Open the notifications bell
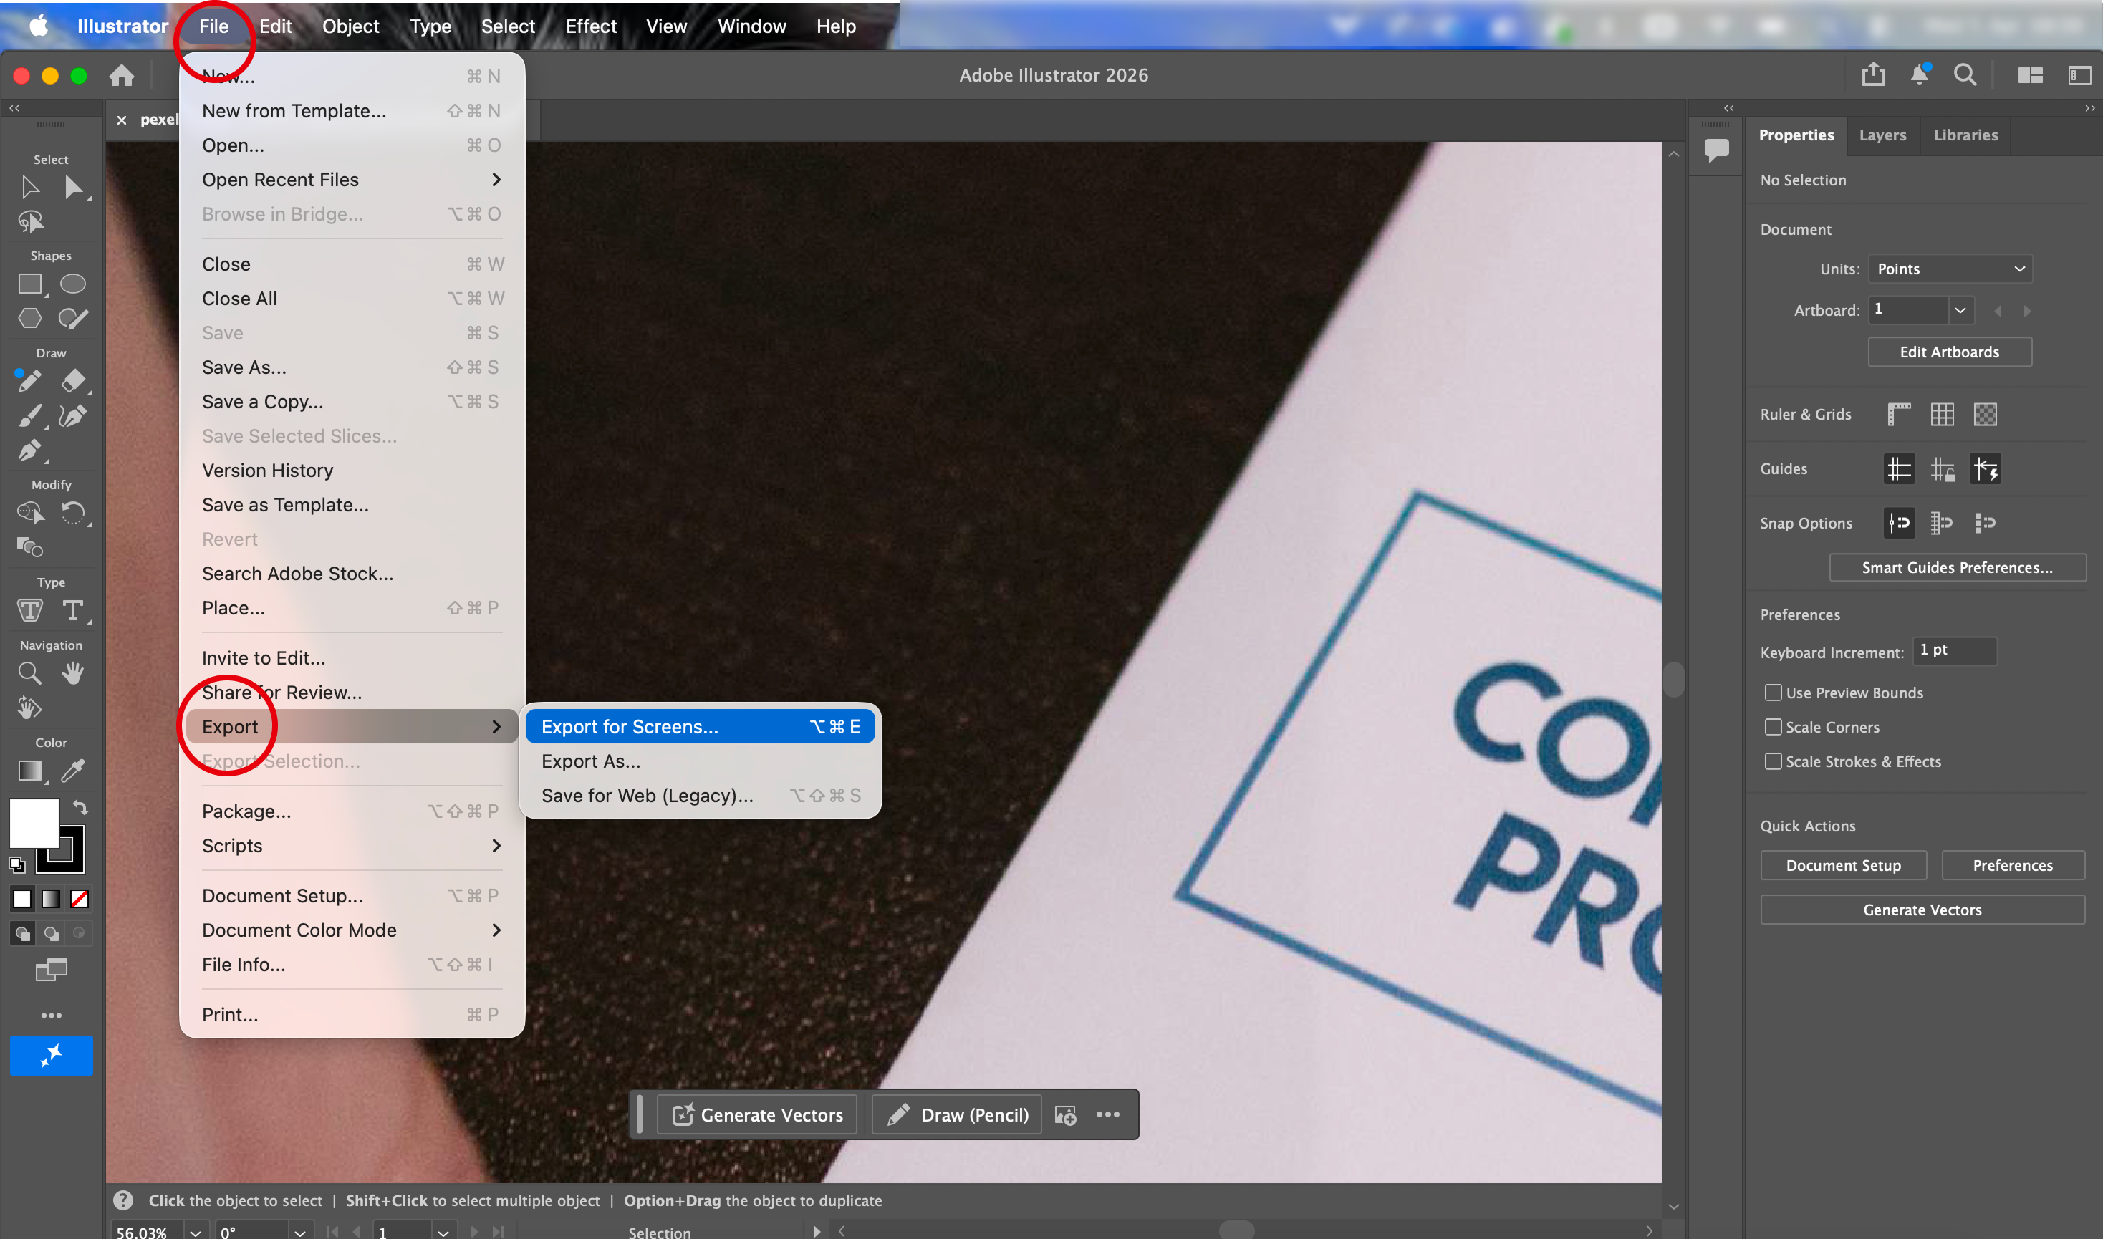Image resolution: width=2103 pixels, height=1239 pixels. pos(1920,74)
